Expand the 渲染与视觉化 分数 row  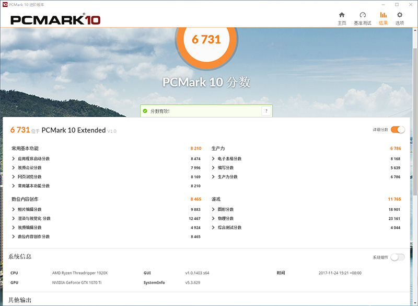(14, 218)
